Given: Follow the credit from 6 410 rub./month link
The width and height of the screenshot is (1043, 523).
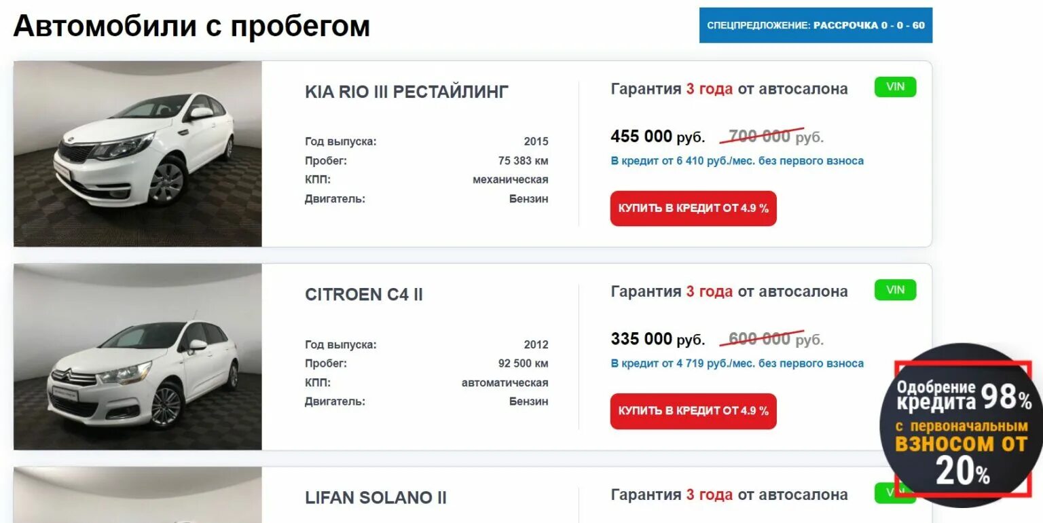Looking at the screenshot, I should pos(737,161).
